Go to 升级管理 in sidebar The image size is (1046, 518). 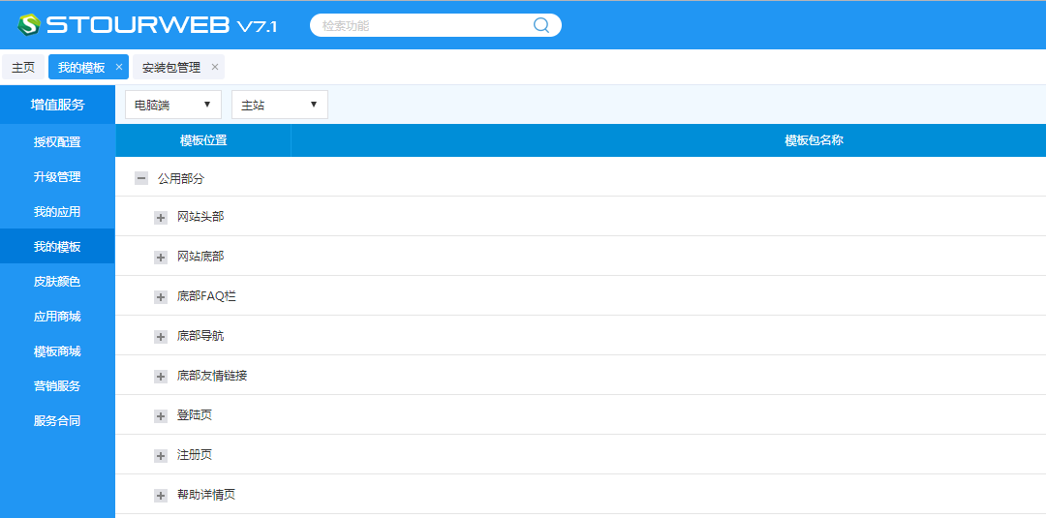(57, 177)
